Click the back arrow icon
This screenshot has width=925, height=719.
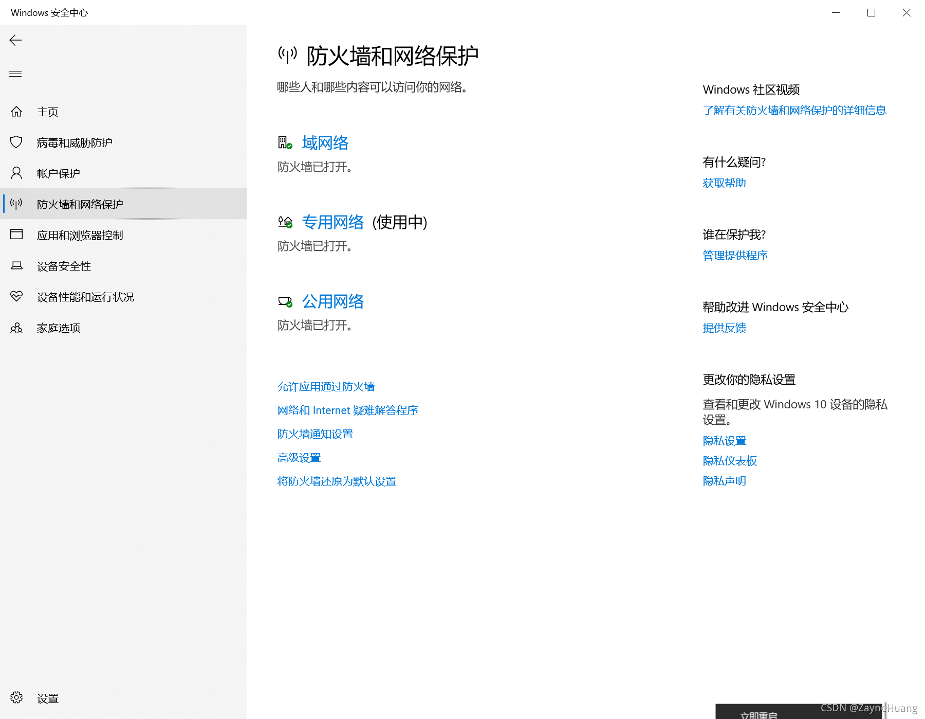tap(15, 40)
